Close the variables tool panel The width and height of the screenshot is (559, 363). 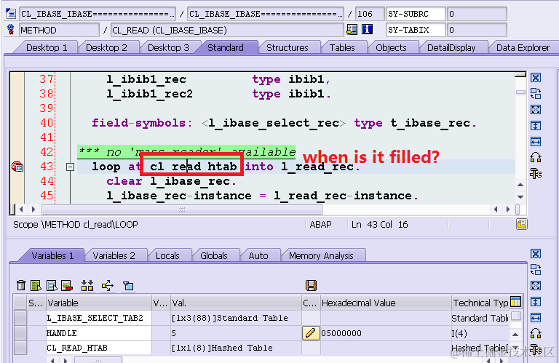click(x=536, y=254)
